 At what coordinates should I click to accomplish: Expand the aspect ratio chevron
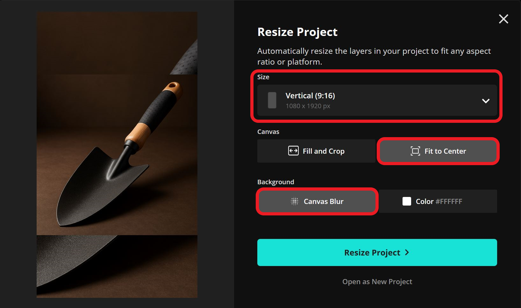(486, 101)
